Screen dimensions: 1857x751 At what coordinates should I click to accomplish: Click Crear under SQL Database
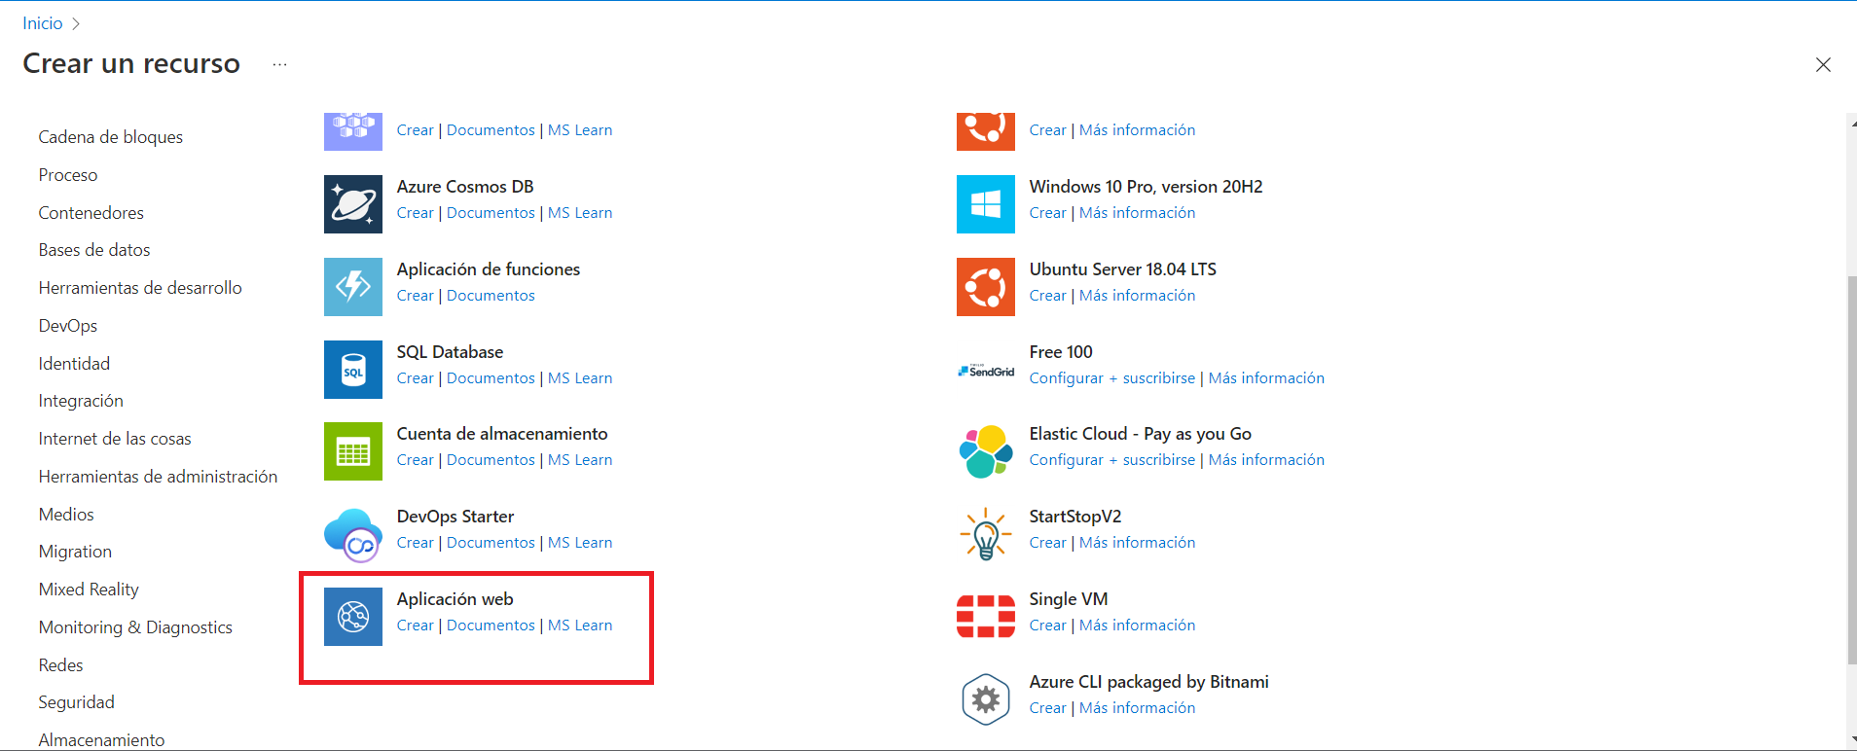(x=416, y=378)
